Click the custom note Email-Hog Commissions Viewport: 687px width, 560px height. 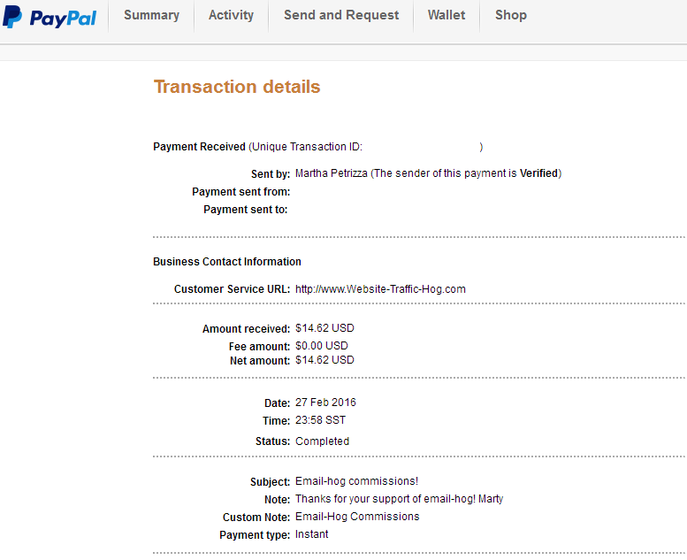coord(357,517)
